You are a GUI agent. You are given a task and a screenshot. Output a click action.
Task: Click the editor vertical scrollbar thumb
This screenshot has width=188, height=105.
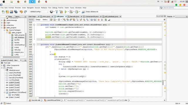pyautogui.click(x=163, y=82)
